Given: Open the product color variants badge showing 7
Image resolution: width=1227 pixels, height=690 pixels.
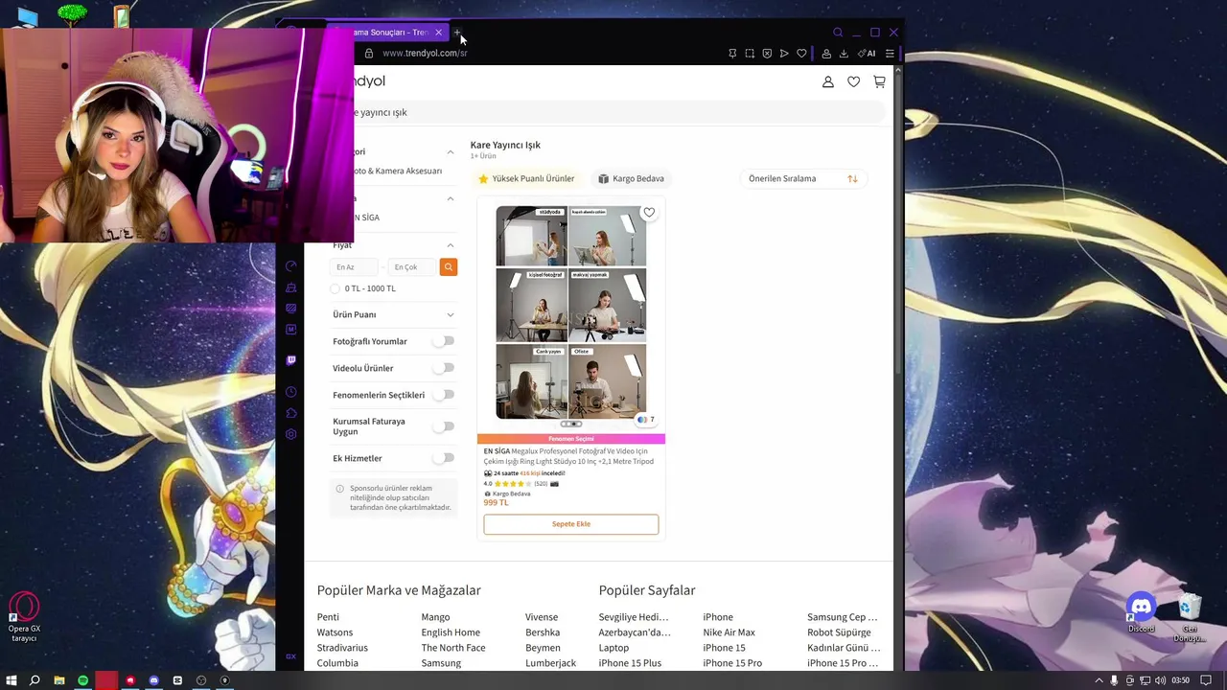Looking at the screenshot, I should [x=647, y=420].
